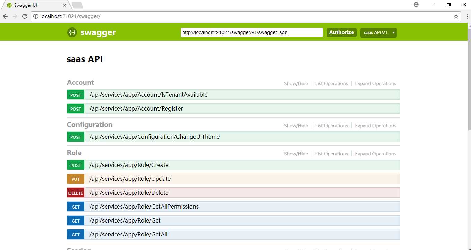Click POST badge for IsTenantAvailable
Image resolution: width=471 pixels, height=250 pixels.
click(76, 95)
